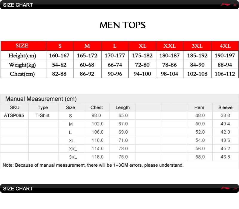This screenshot has width=239, height=209.
Task: Click the T-Shirt type cell
Action: click(42, 115)
